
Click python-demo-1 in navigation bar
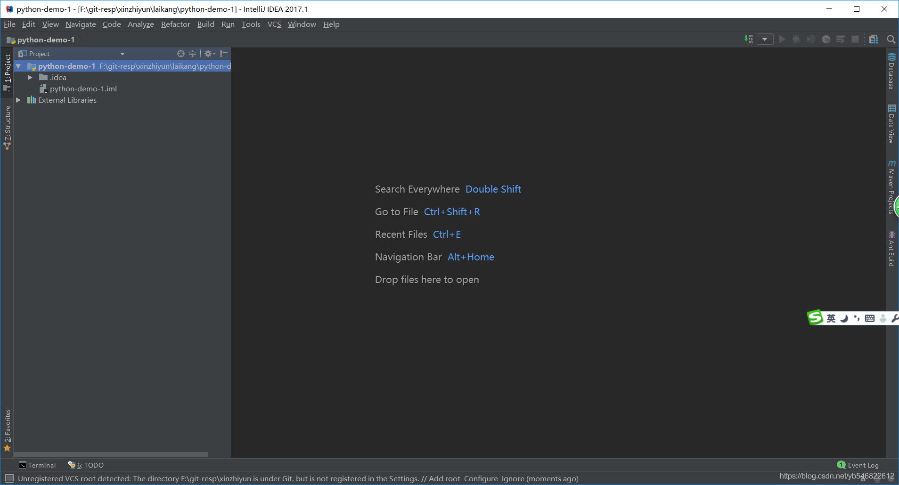click(x=41, y=40)
